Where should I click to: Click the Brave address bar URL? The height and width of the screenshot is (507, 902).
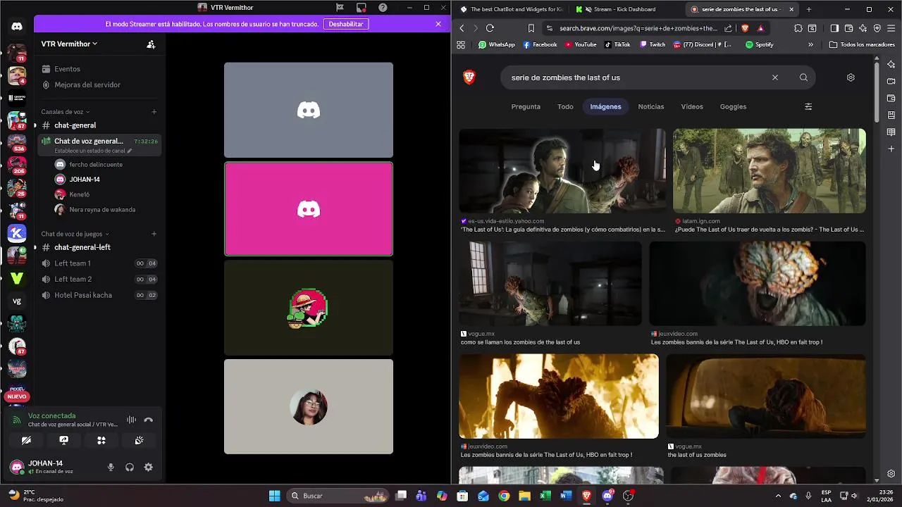pos(638,28)
